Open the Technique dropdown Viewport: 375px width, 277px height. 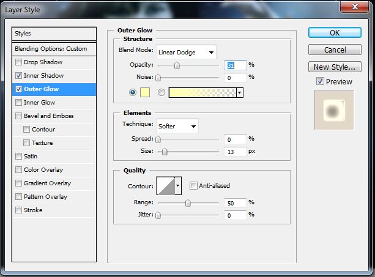point(177,126)
